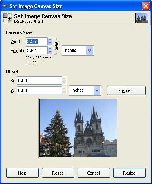Image resolution: width=152 pixels, height=184 pixels.
Task: Increase Height using up arrow
Action: tap(50, 49)
